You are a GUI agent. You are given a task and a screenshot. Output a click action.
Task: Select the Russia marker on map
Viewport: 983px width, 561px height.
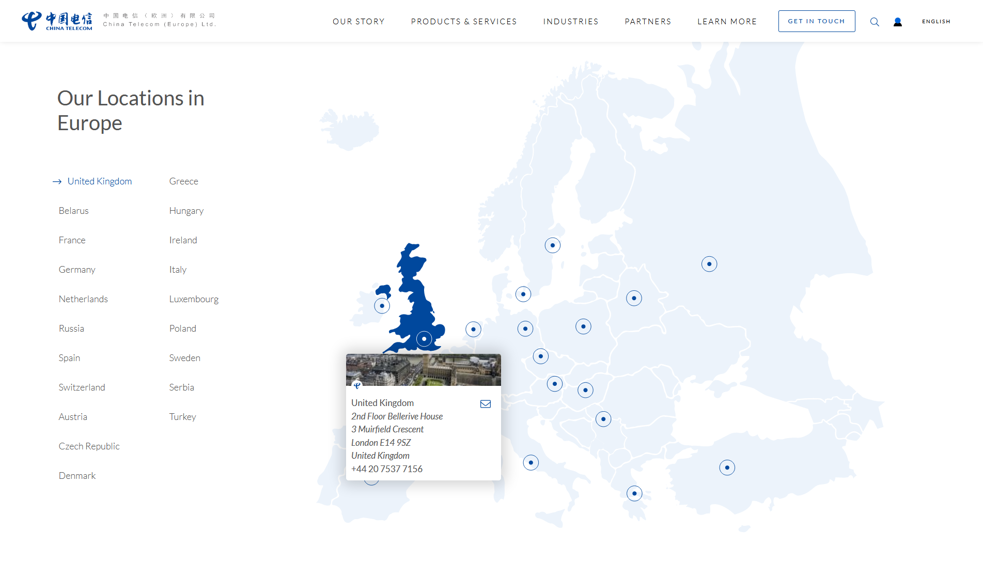point(709,264)
